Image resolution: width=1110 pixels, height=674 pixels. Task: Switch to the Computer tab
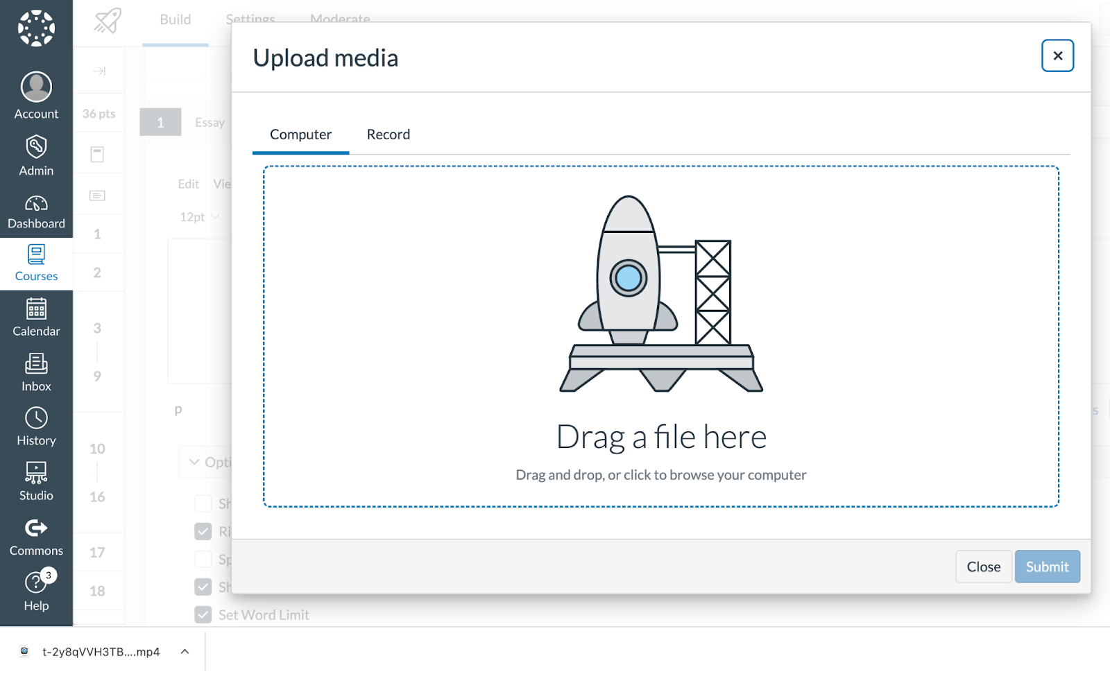(x=300, y=135)
